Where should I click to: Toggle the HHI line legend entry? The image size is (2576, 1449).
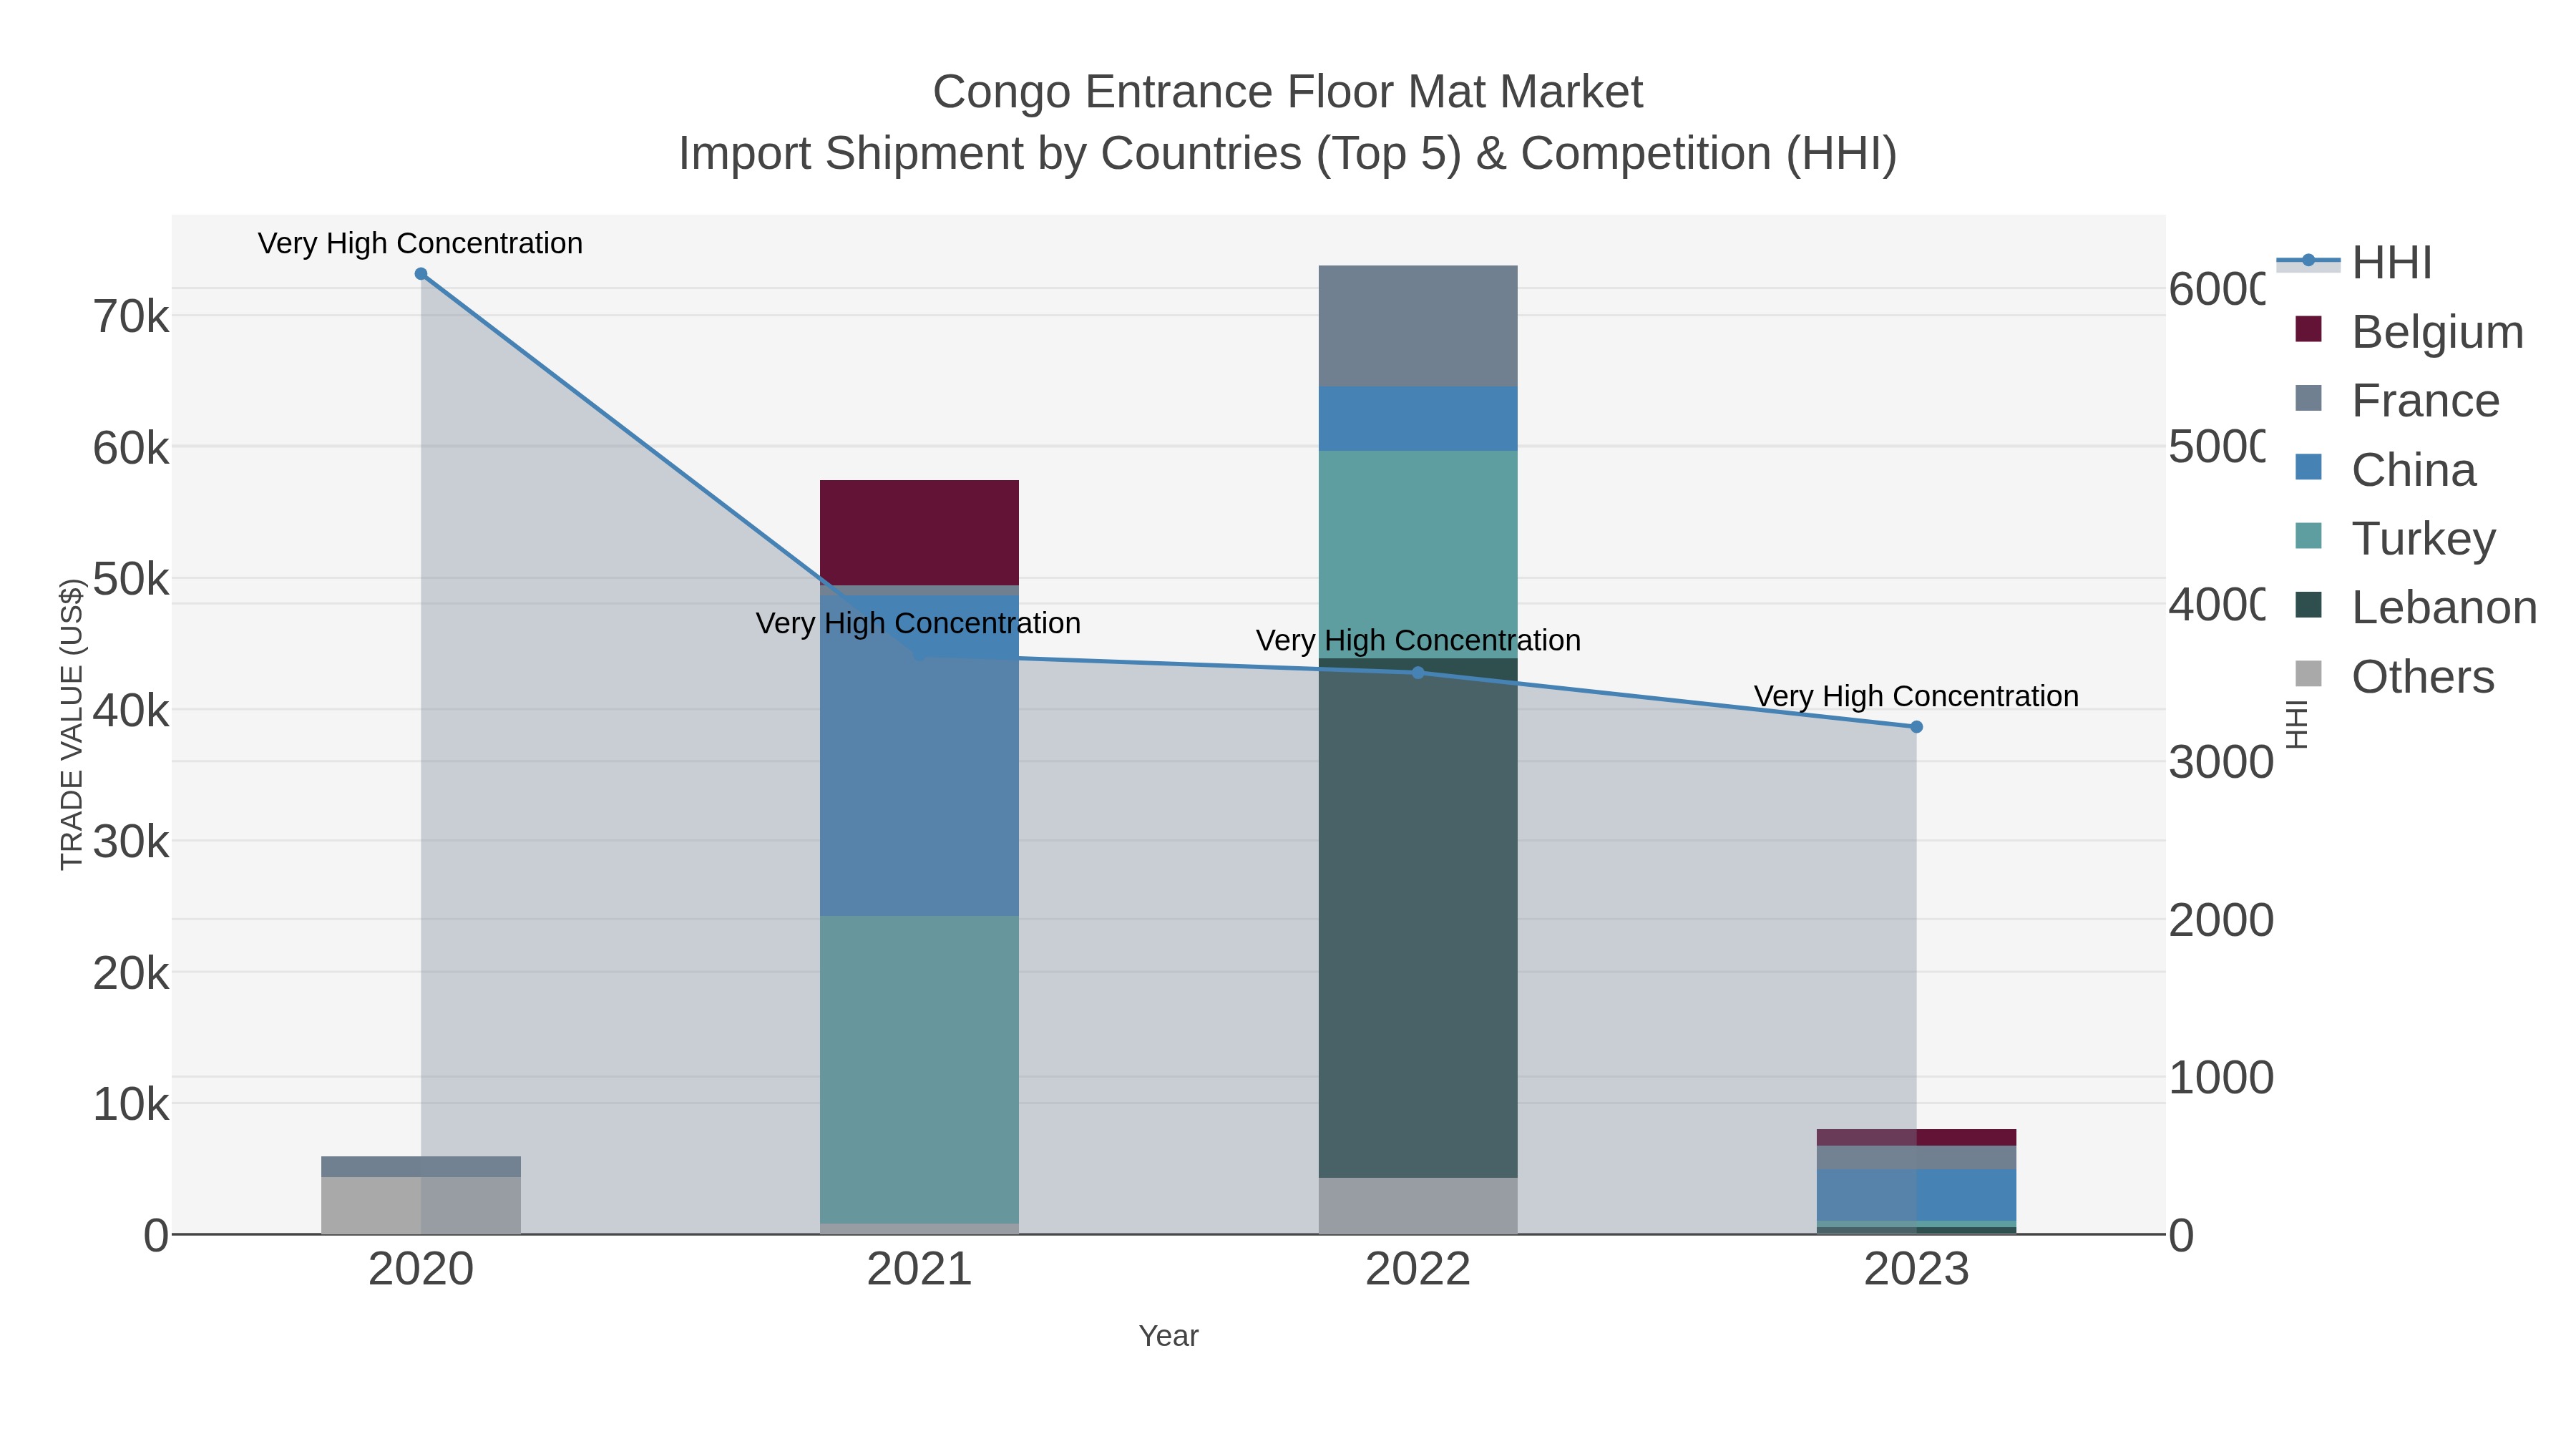pos(2354,263)
